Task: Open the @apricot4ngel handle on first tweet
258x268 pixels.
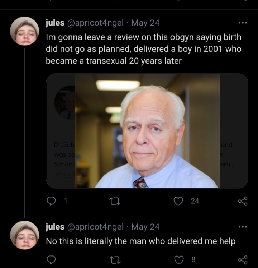Action: (x=95, y=23)
